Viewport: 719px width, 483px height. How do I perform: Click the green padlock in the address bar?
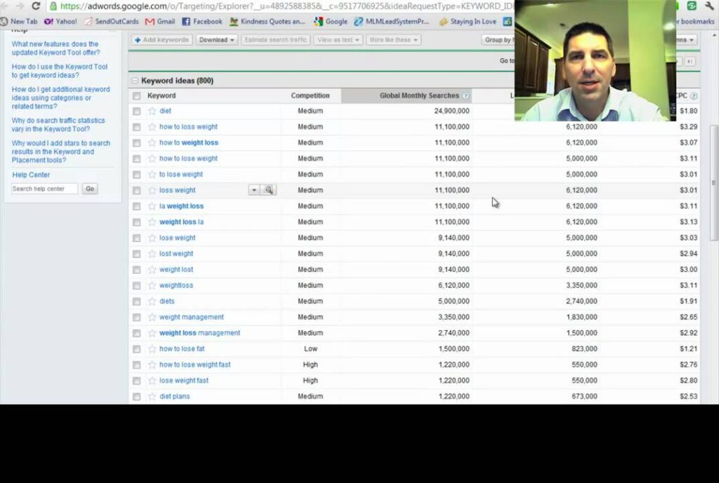click(53, 6)
